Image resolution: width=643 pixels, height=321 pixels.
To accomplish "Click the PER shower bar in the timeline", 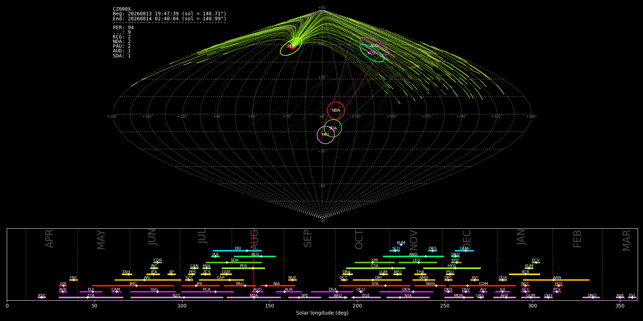I will click(243, 268).
